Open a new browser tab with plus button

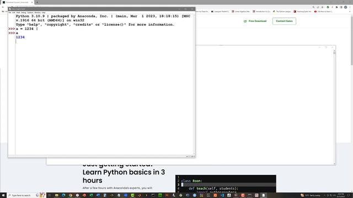point(37,2)
